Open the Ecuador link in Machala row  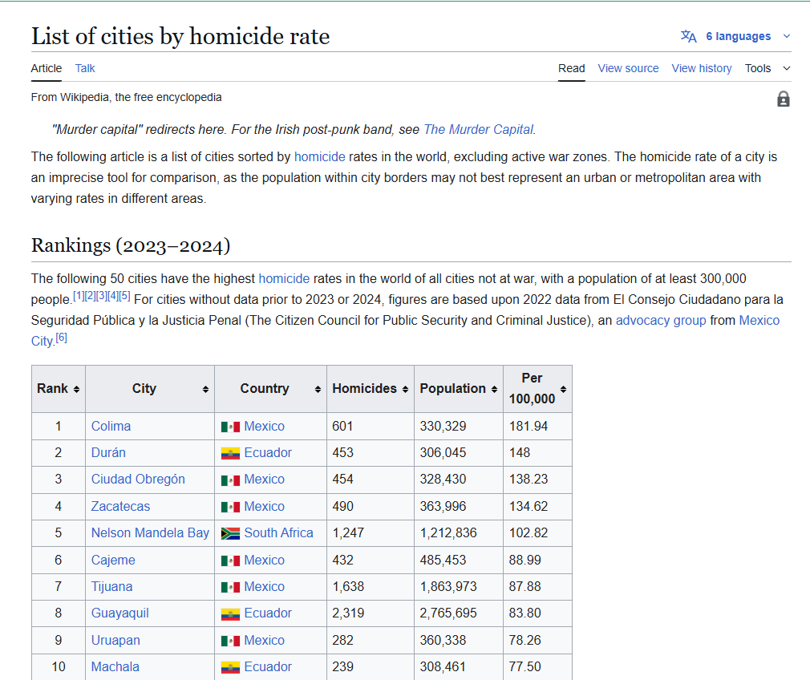point(268,666)
